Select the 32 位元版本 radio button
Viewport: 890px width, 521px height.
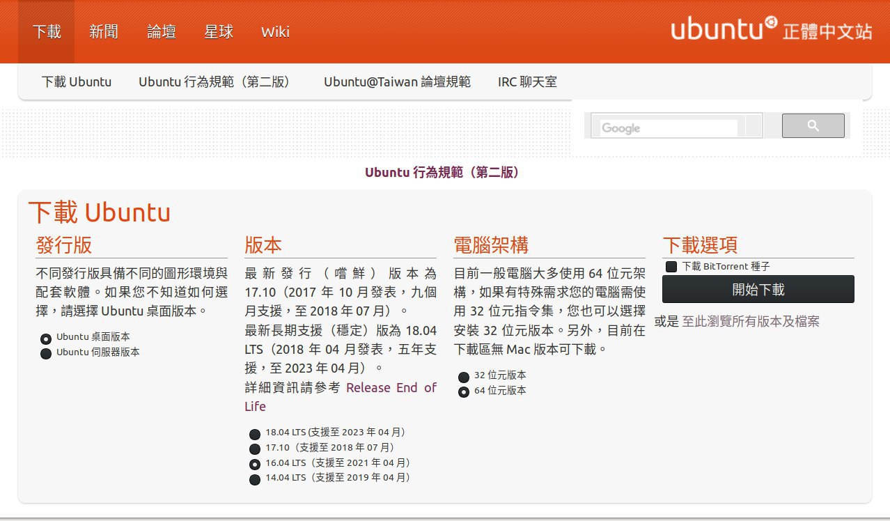tap(464, 377)
